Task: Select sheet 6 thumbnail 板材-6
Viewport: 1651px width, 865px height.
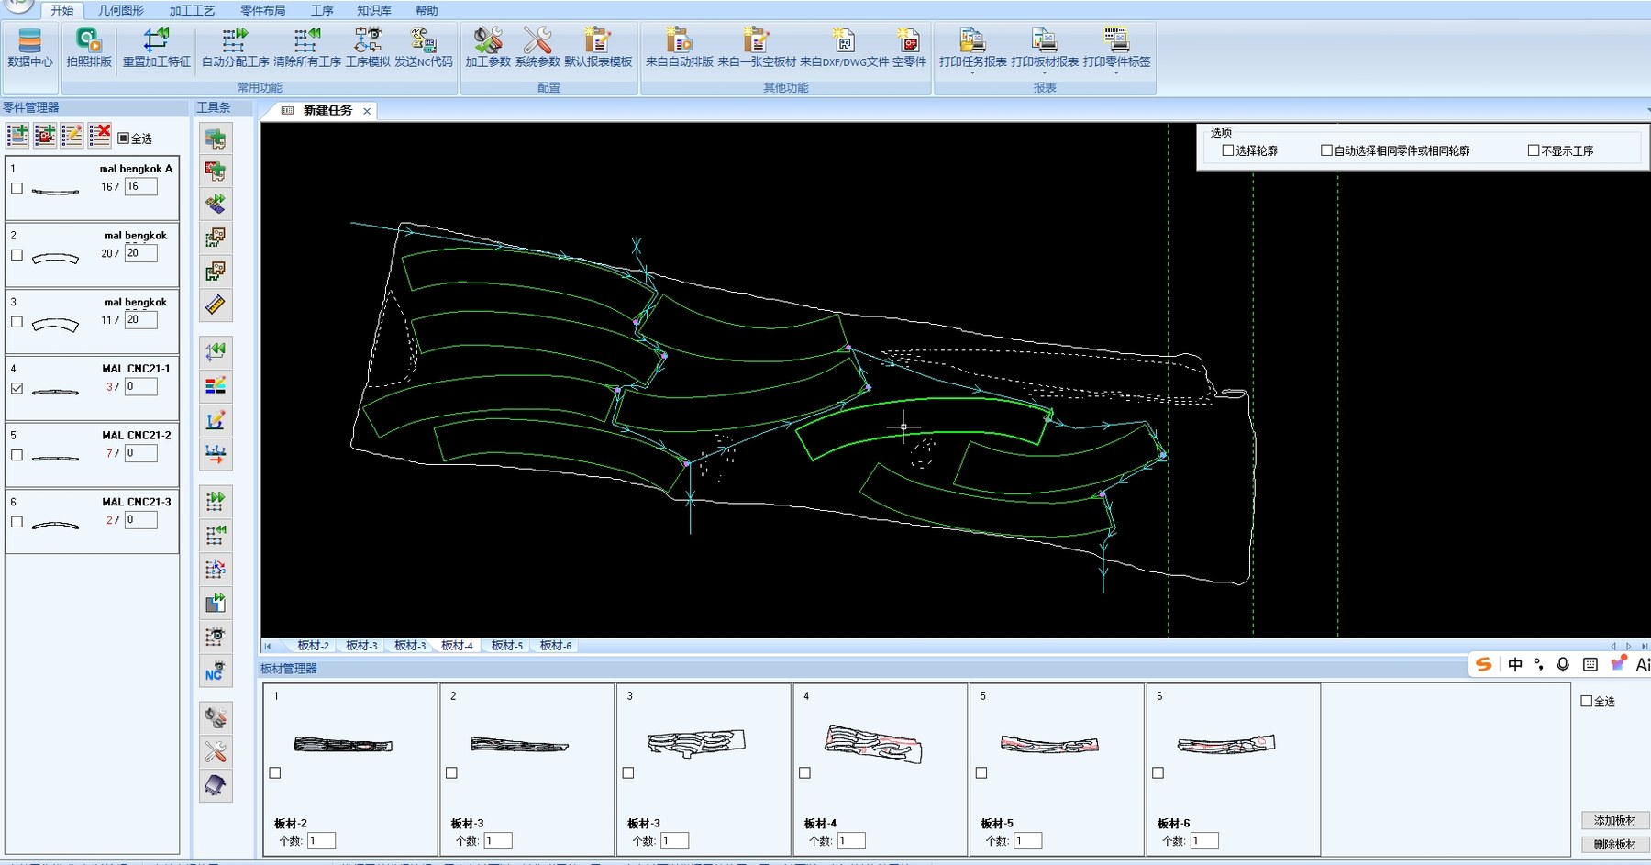Action: point(1226,745)
